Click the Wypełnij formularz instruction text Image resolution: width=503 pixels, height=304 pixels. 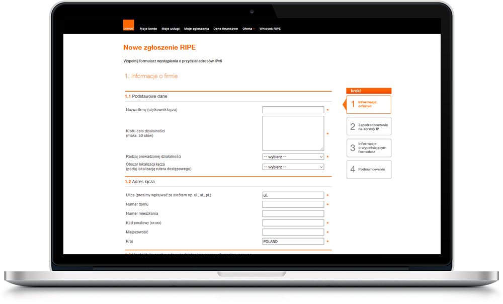click(x=173, y=61)
